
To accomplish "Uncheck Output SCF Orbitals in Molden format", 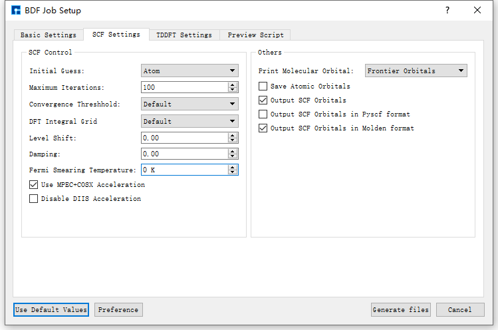I will point(263,128).
